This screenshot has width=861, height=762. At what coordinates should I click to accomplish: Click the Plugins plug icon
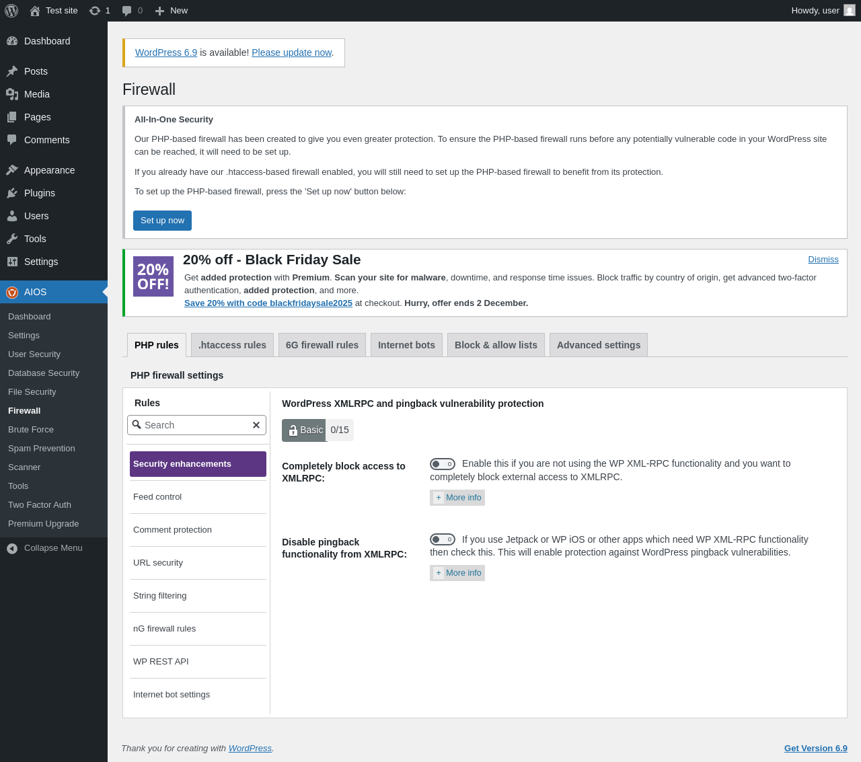point(12,193)
